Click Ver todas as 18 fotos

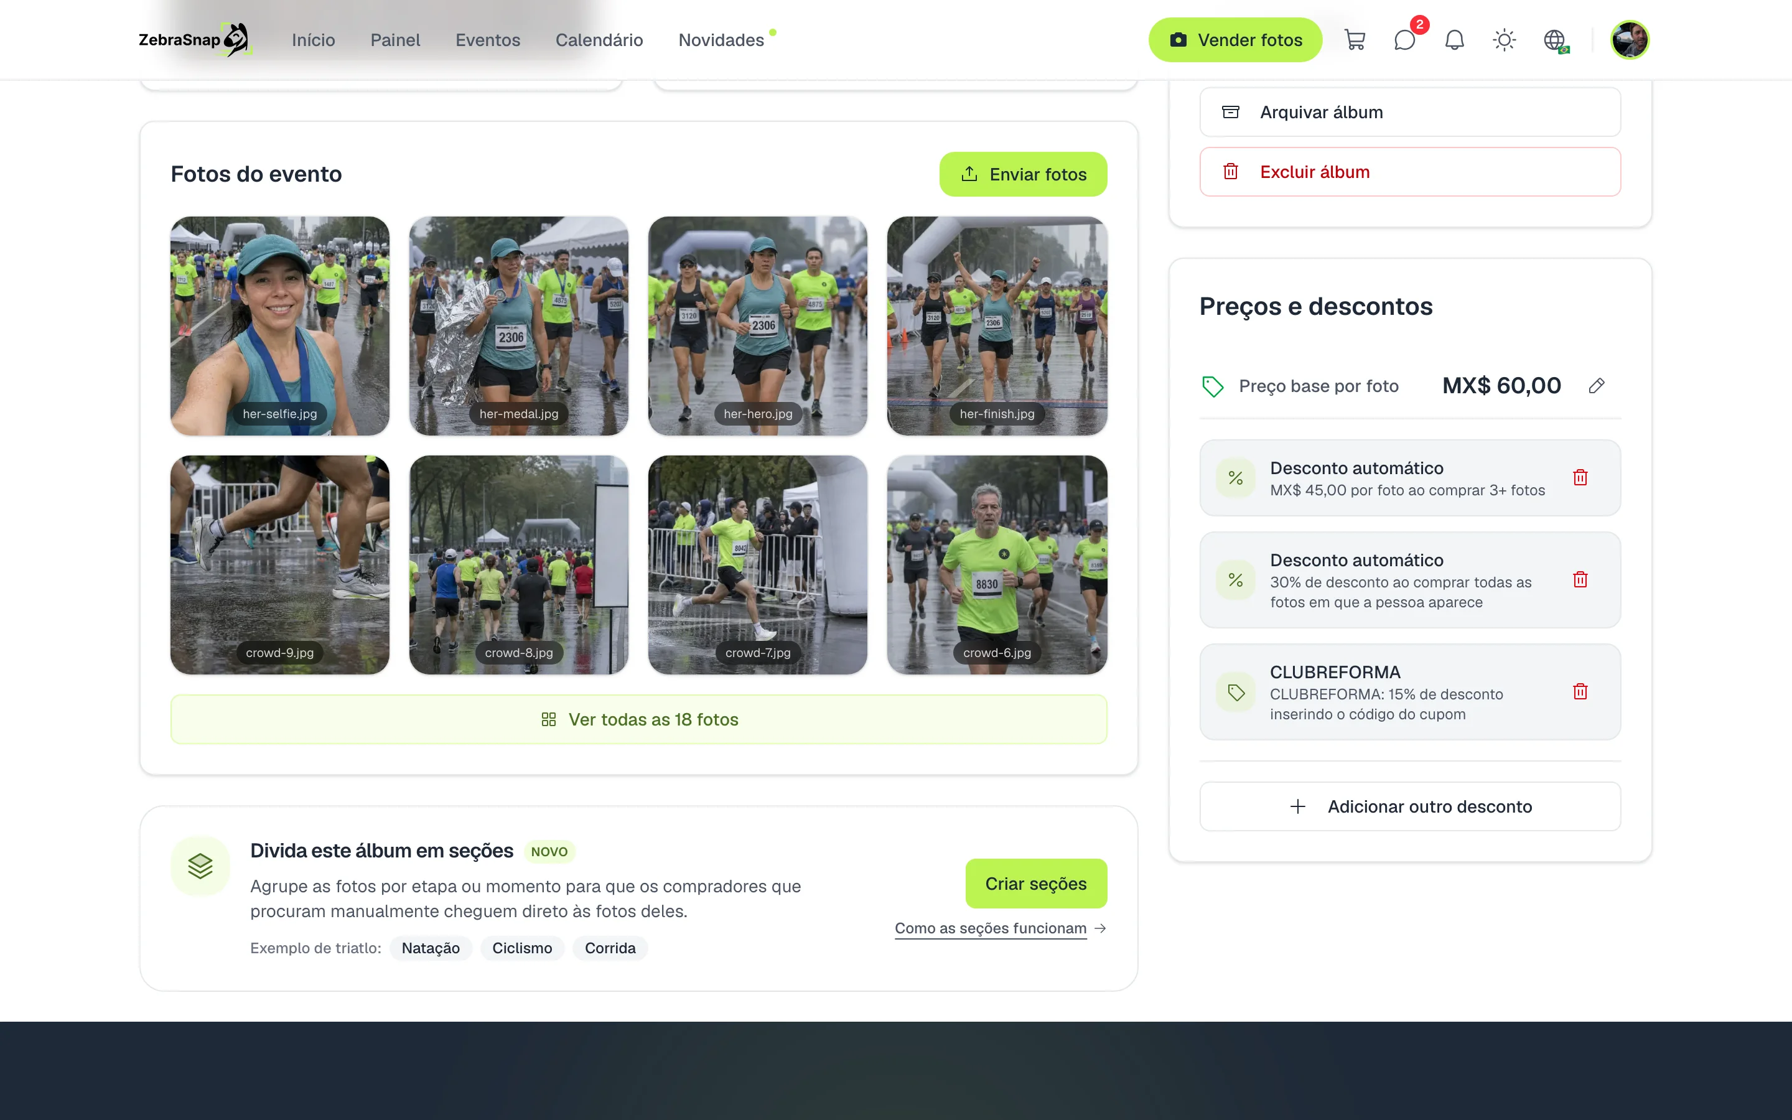tap(638, 719)
